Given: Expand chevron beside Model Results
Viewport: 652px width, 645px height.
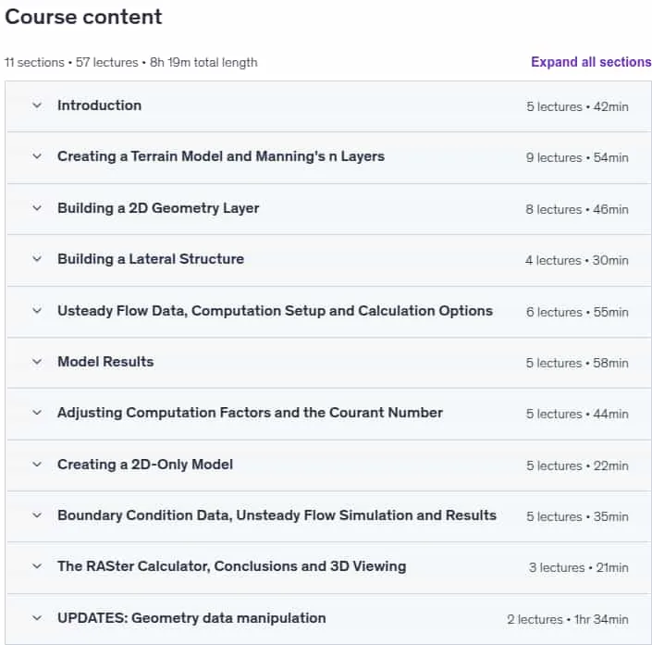Looking at the screenshot, I should click(x=37, y=362).
